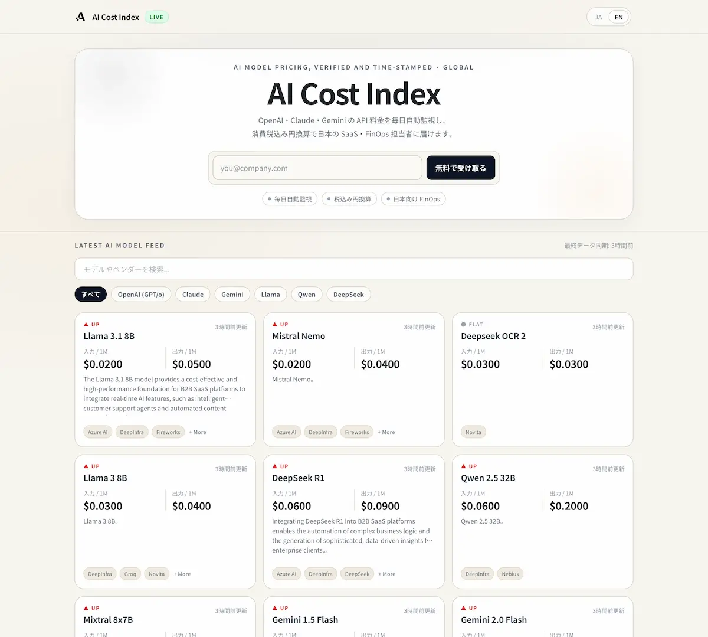
Task: Click the 無料で受け取る signup button
Action: coord(460,168)
